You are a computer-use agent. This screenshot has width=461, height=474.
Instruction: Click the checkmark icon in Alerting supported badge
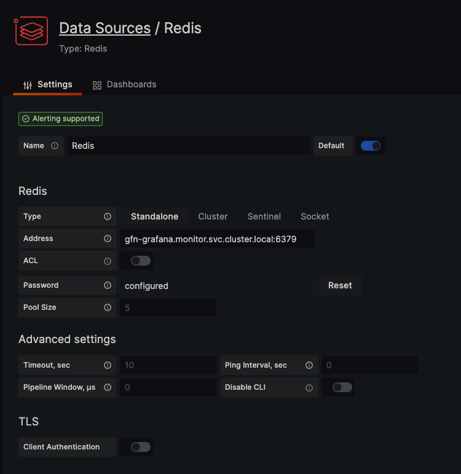[26, 119]
